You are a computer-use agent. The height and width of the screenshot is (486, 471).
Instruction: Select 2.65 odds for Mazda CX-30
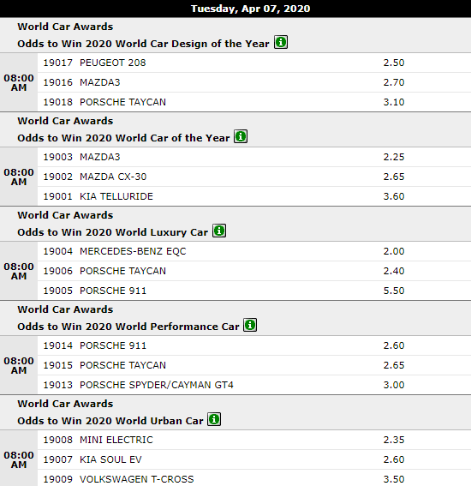click(x=394, y=177)
